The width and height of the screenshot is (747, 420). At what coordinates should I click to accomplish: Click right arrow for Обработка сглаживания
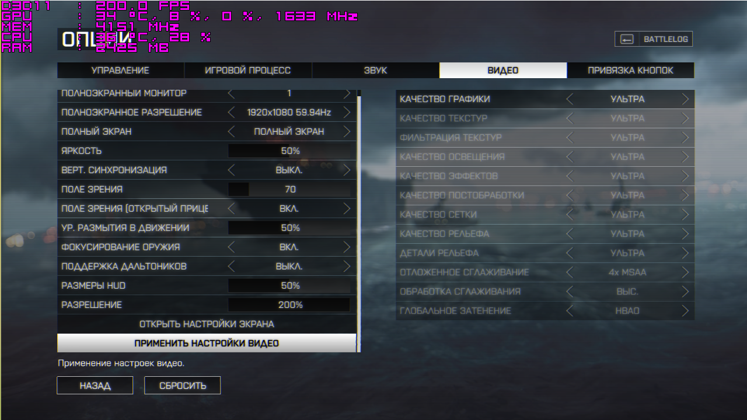point(685,292)
